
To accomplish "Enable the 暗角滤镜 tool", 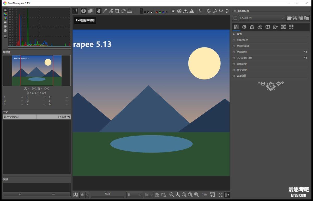I will pos(234,64).
